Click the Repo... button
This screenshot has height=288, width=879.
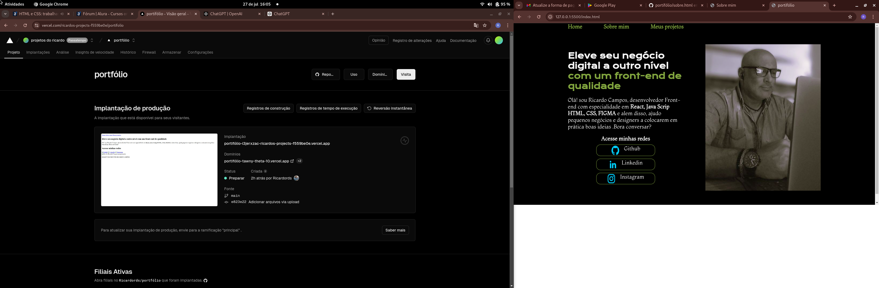[326, 74]
